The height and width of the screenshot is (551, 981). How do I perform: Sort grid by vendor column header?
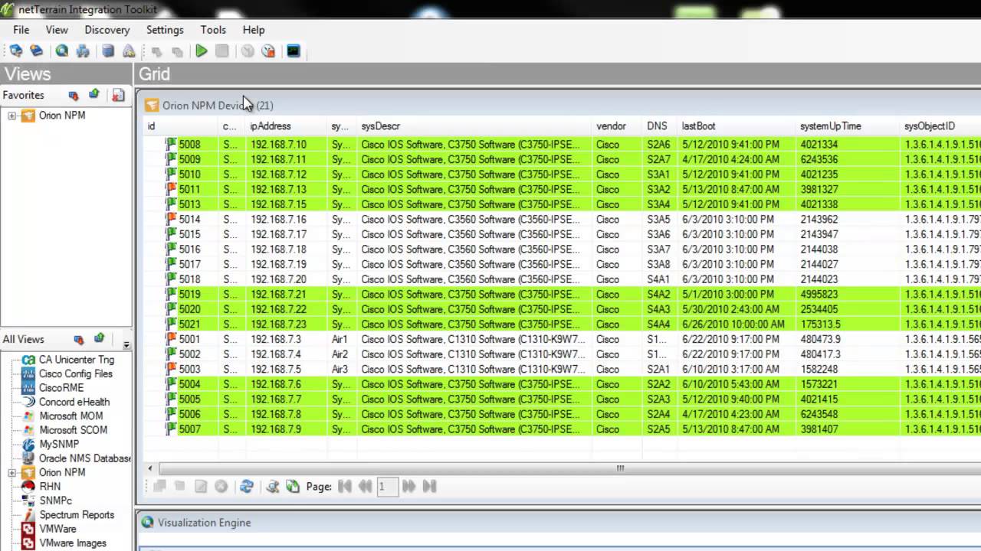611,126
